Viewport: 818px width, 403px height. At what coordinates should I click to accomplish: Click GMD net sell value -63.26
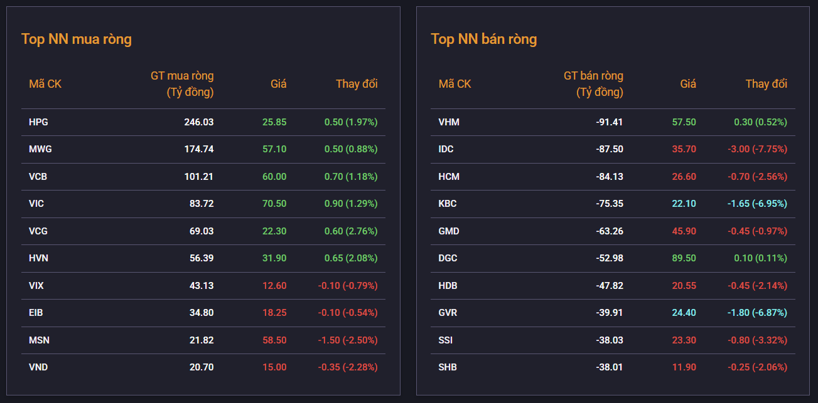pyautogui.click(x=610, y=231)
